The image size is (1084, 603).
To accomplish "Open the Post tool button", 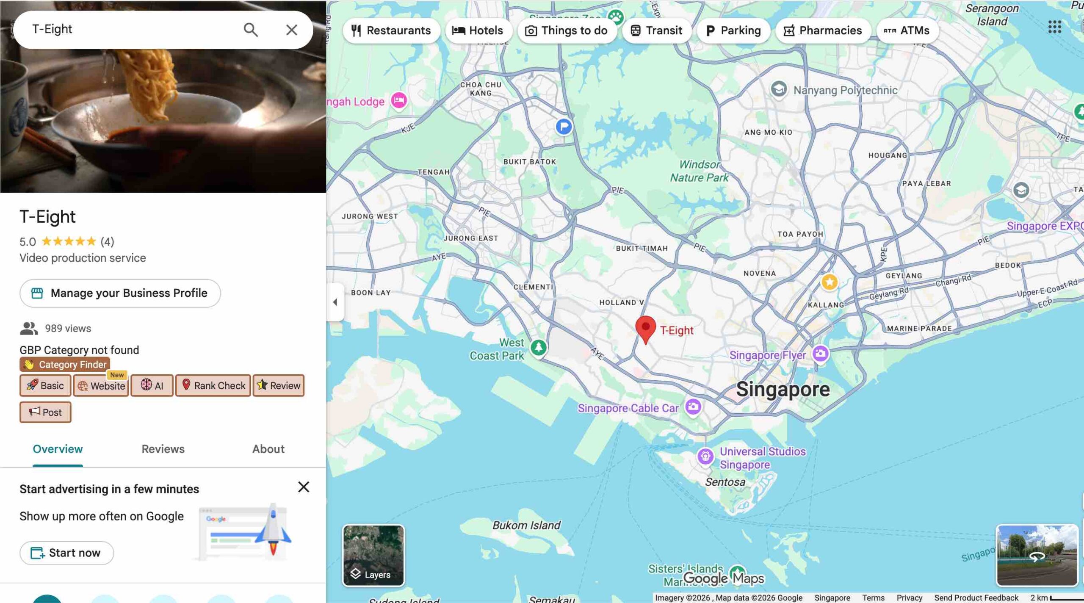I will click(45, 412).
